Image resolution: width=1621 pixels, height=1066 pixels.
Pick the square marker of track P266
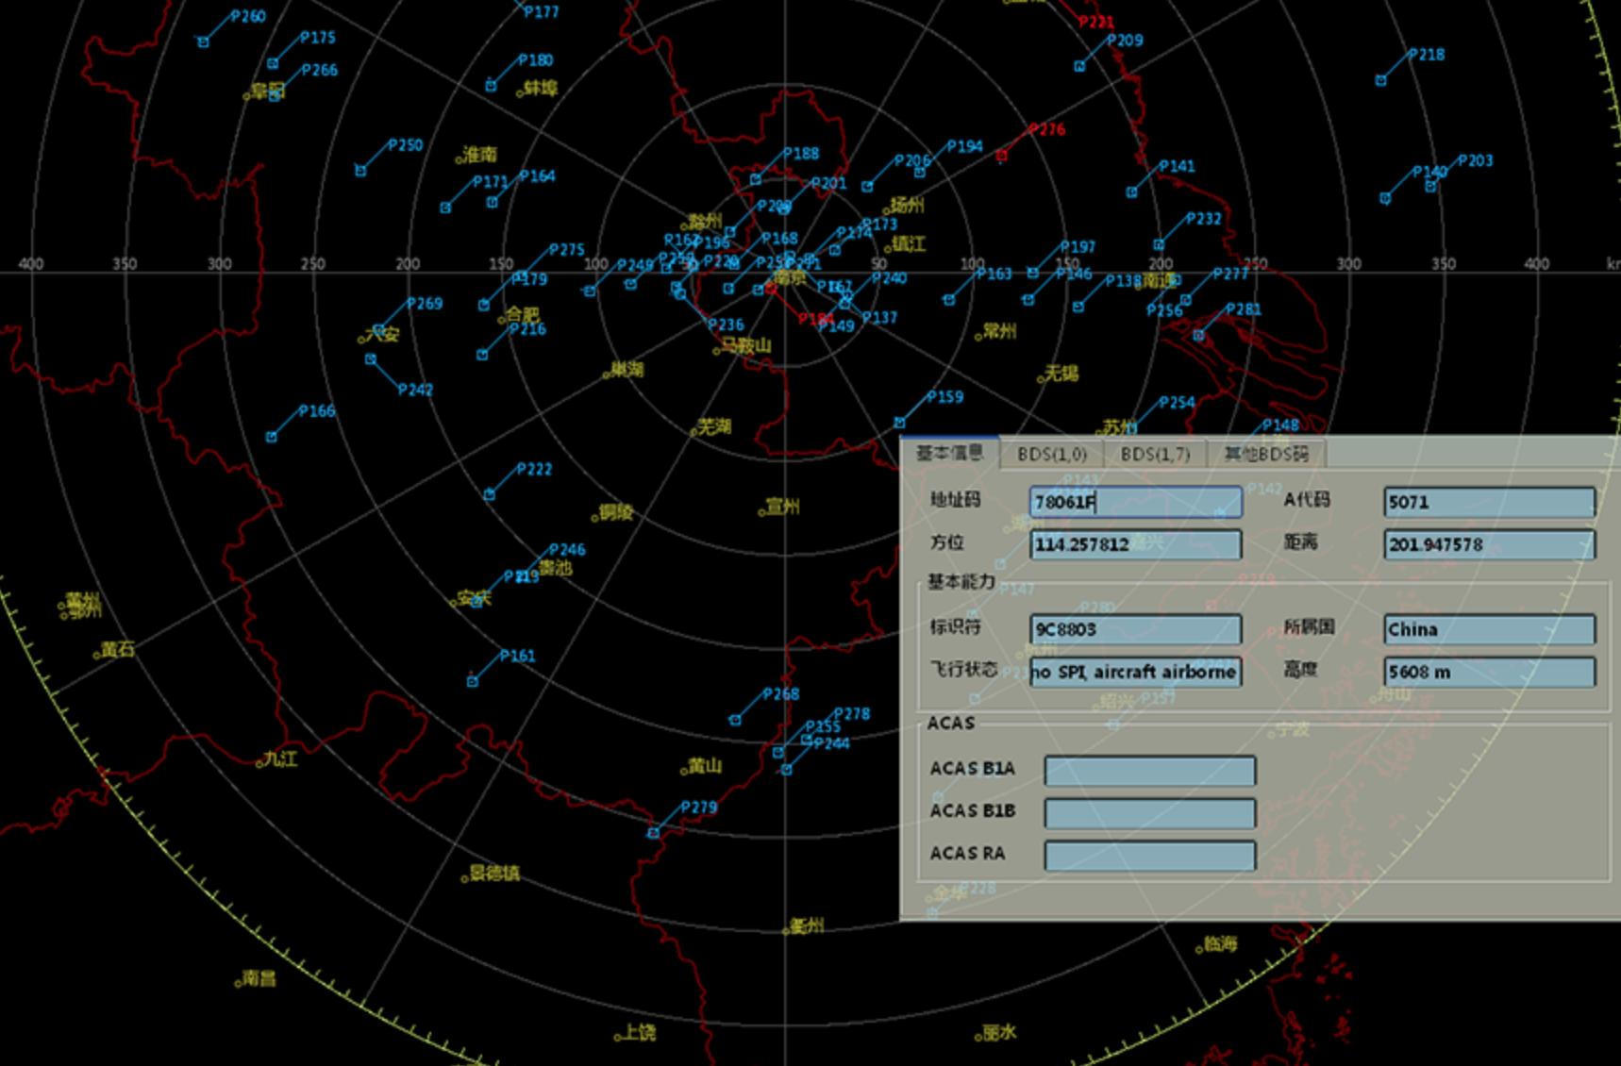coord(275,95)
